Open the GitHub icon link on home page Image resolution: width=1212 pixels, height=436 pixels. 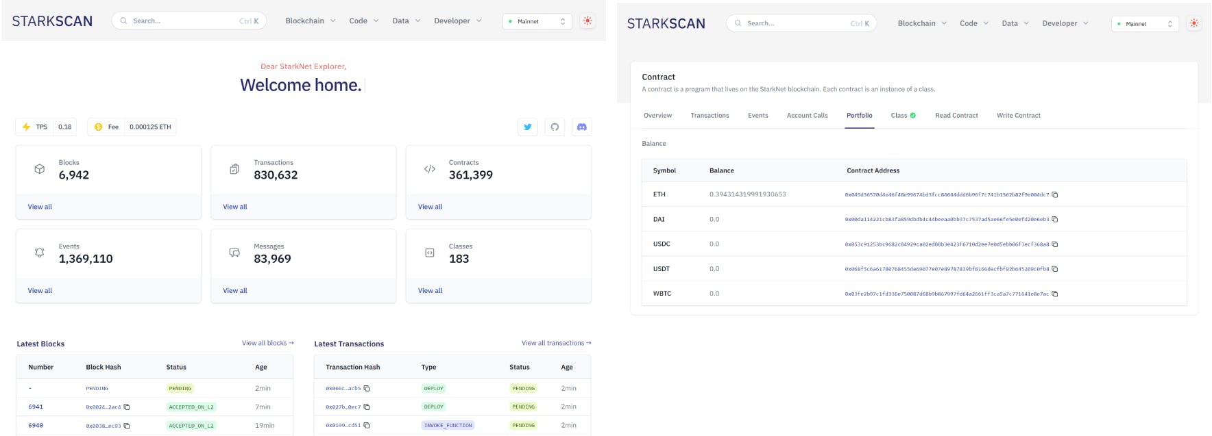click(x=555, y=127)
